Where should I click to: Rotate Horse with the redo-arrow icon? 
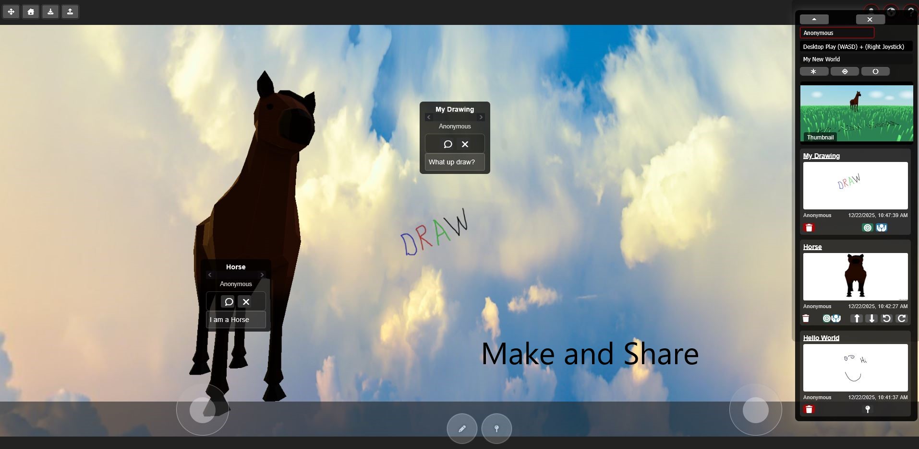point(902,318)
